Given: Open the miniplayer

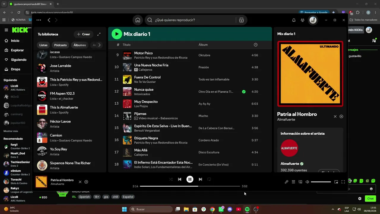Looking at the screenshot, I should pos(336,182).
